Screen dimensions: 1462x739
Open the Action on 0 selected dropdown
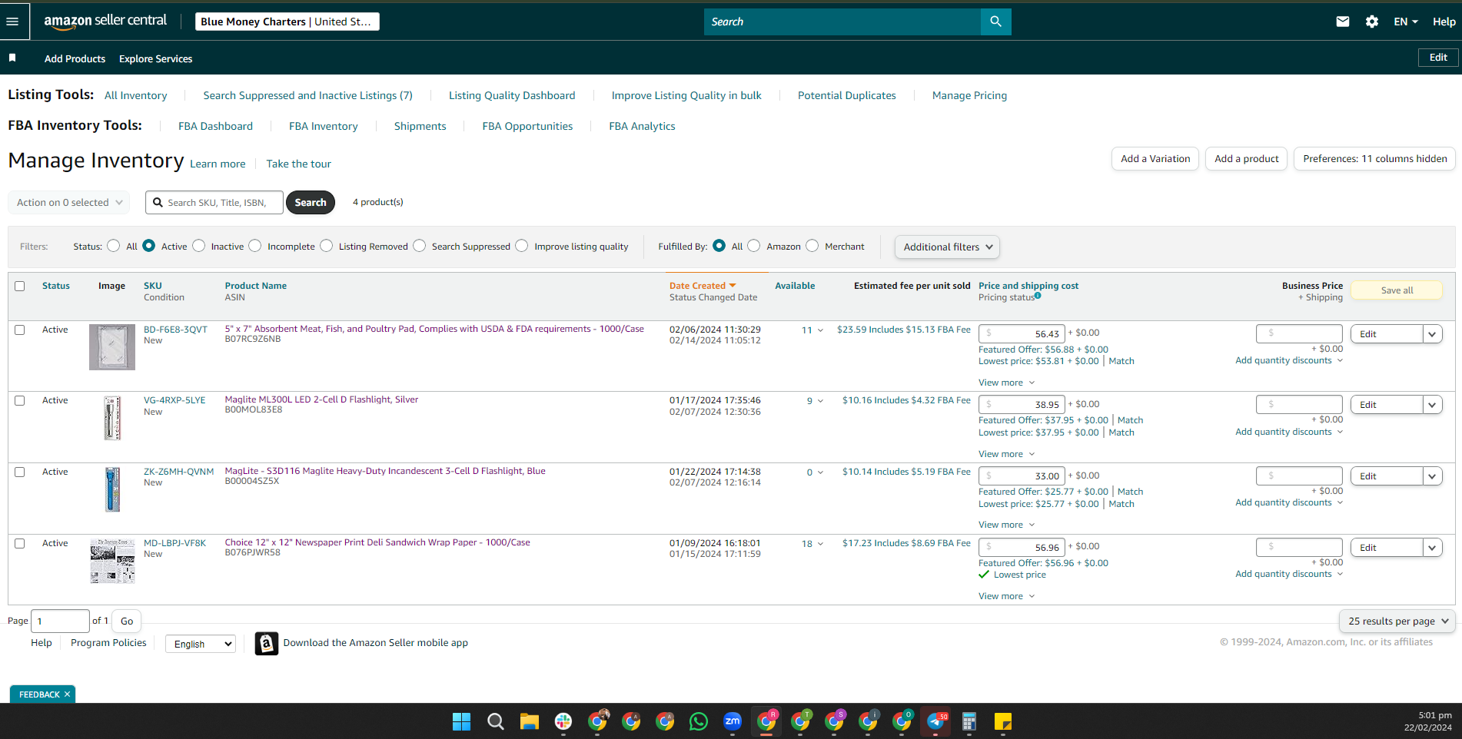pos(69,203)
